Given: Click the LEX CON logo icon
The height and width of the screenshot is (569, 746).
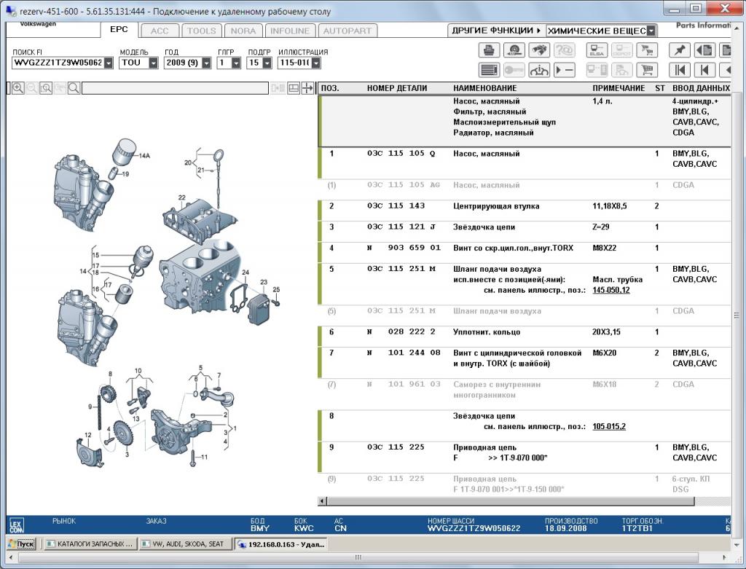Looking at the screenshot, I should [17, 525].
